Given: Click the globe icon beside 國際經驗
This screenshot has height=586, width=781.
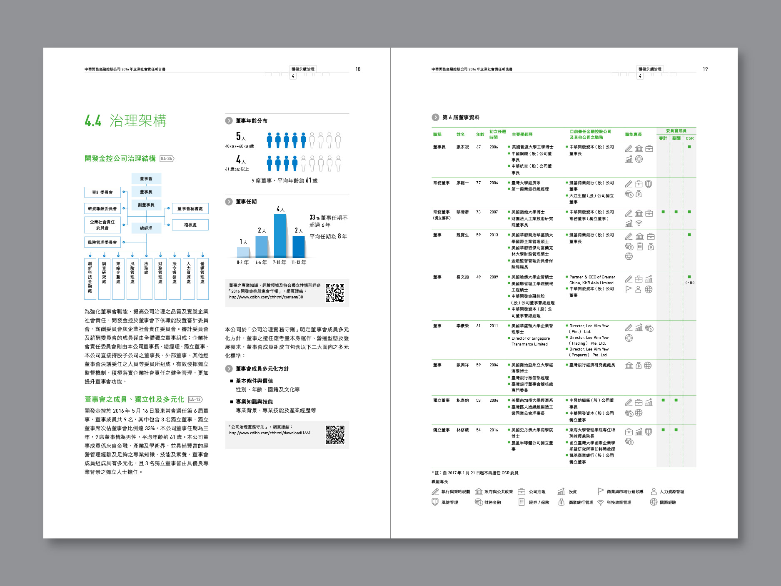Looking at the screenshot, I should point(654,502).
